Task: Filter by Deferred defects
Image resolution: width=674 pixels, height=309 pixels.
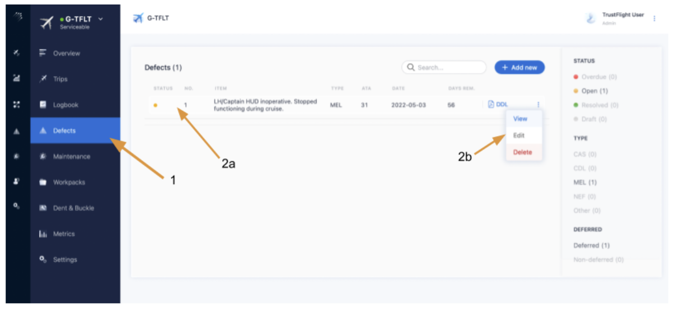Action: pyautogui.click(x=591, y=245)
